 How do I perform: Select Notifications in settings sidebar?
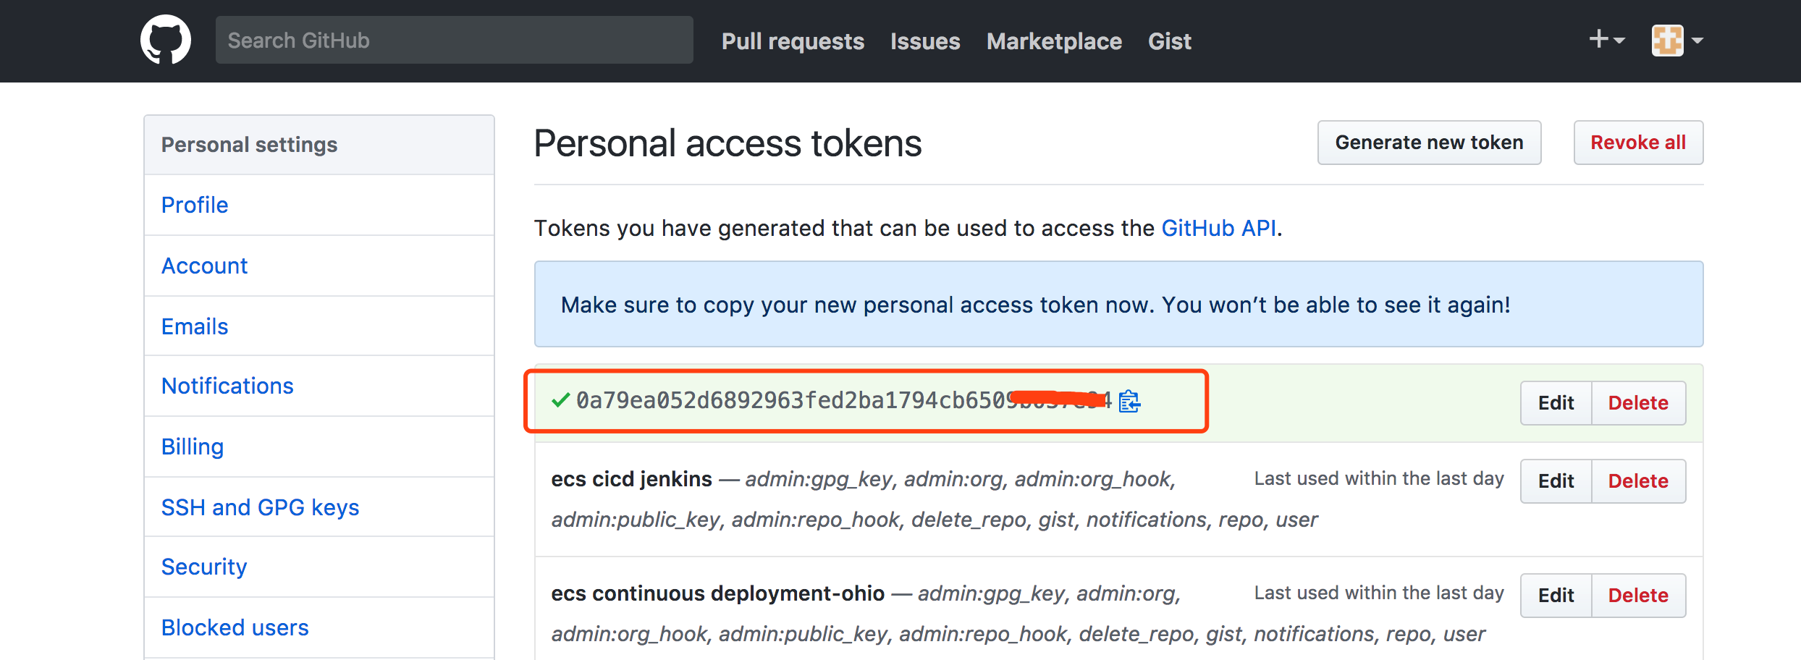227,386
